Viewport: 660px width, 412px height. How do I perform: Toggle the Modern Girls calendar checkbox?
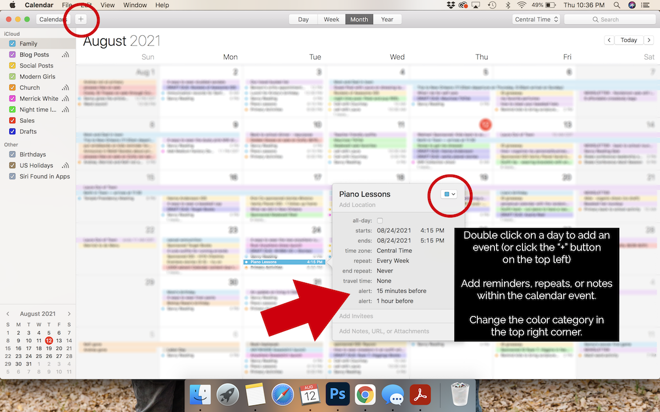13,77
